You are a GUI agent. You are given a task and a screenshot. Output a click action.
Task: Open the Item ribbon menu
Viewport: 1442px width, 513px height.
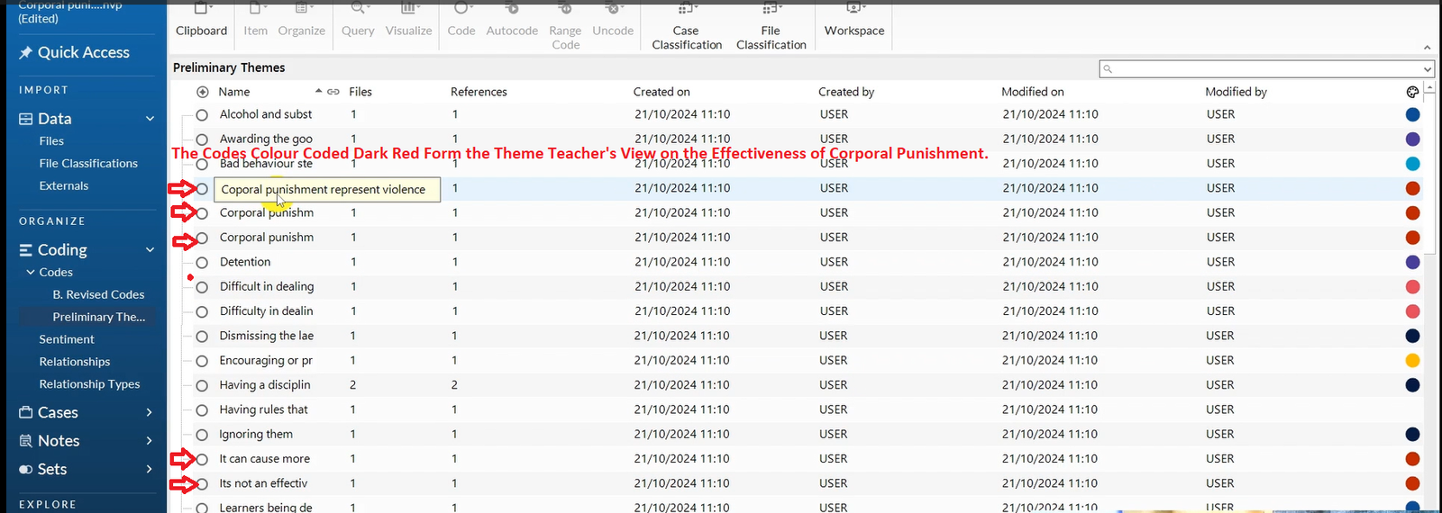pyautogui.click(x=255, y=22)
